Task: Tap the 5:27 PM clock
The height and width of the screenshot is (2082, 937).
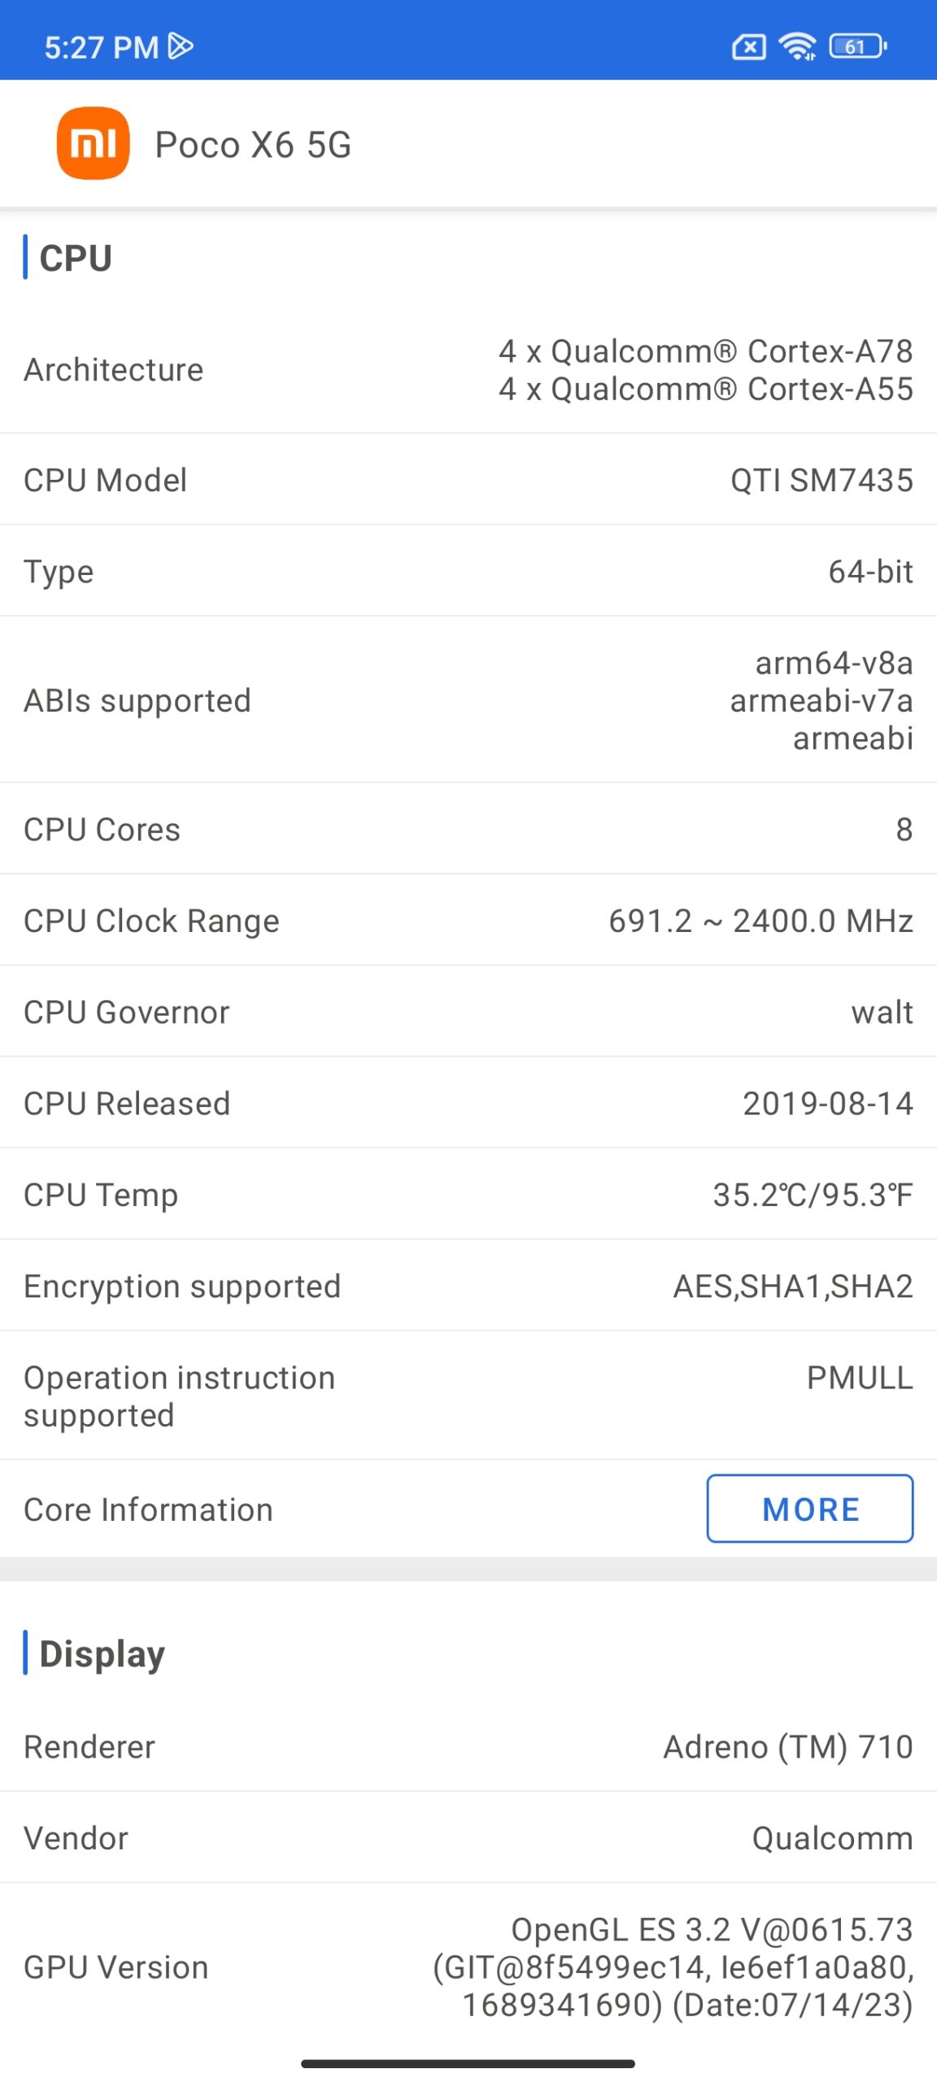Action: point(101,47)
